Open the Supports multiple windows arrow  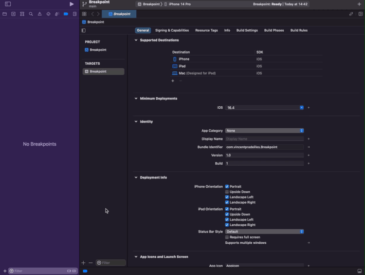pos(309,243)
